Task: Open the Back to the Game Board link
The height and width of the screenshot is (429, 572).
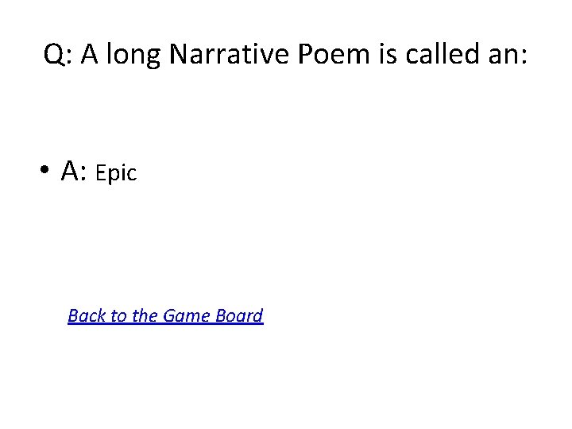Action: 165,316
